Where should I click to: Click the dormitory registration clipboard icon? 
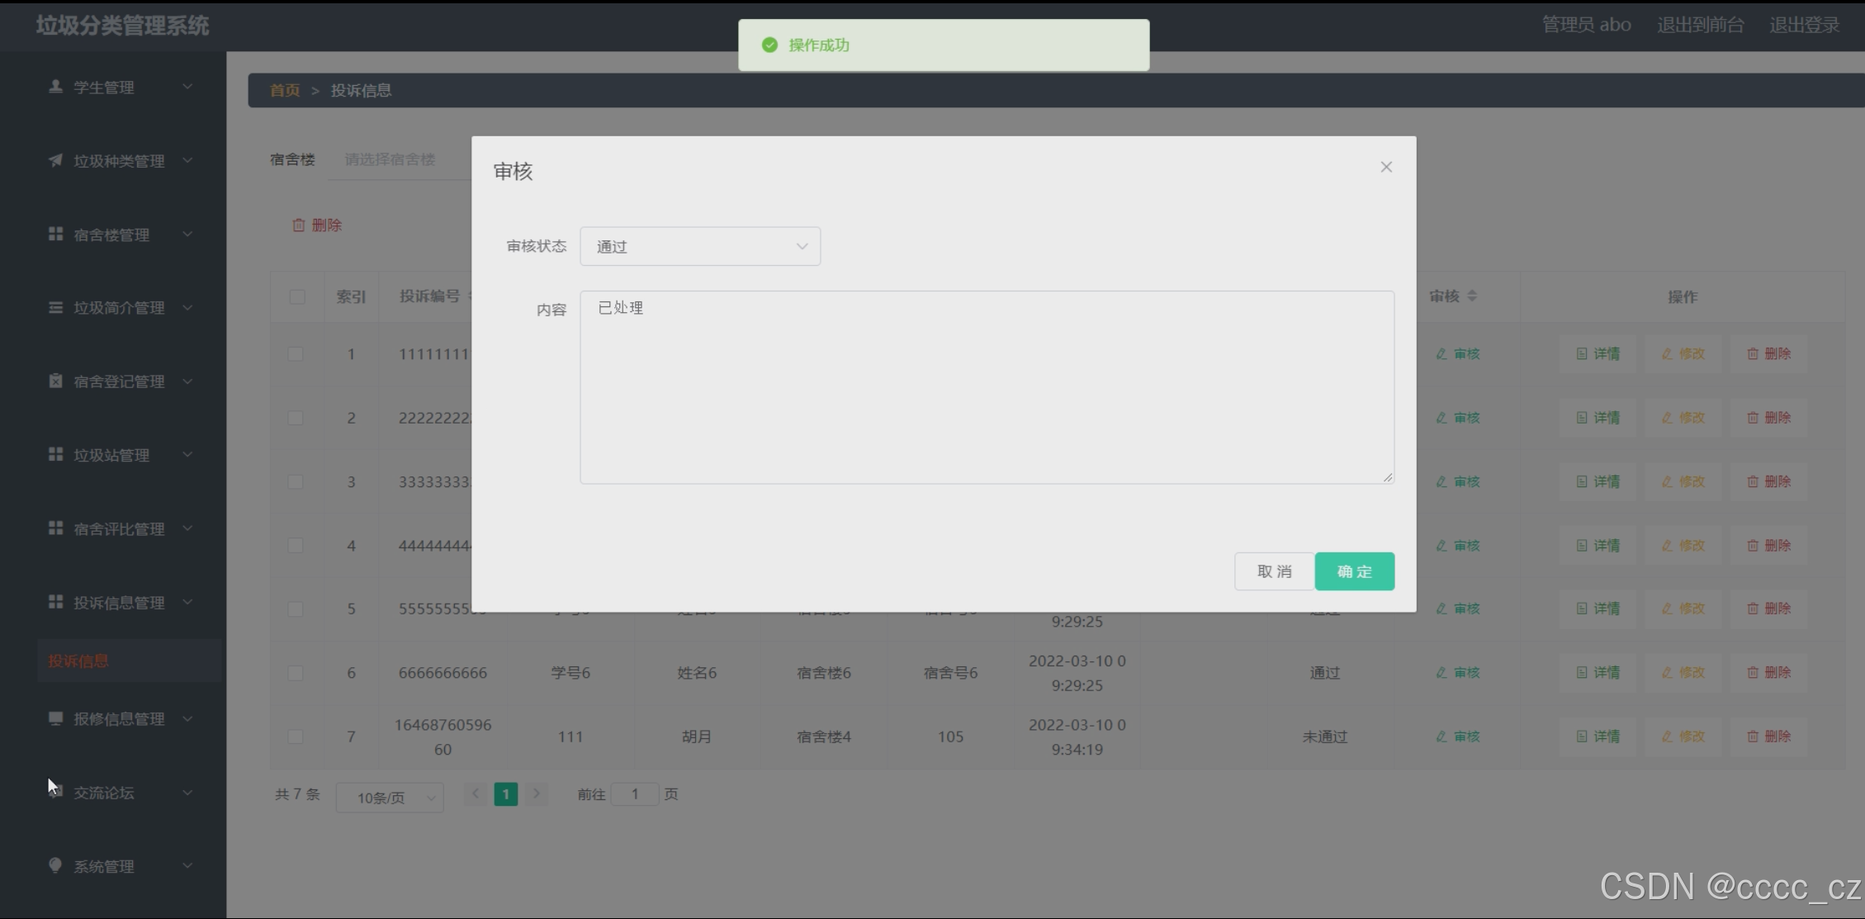[x=55, y=381]
